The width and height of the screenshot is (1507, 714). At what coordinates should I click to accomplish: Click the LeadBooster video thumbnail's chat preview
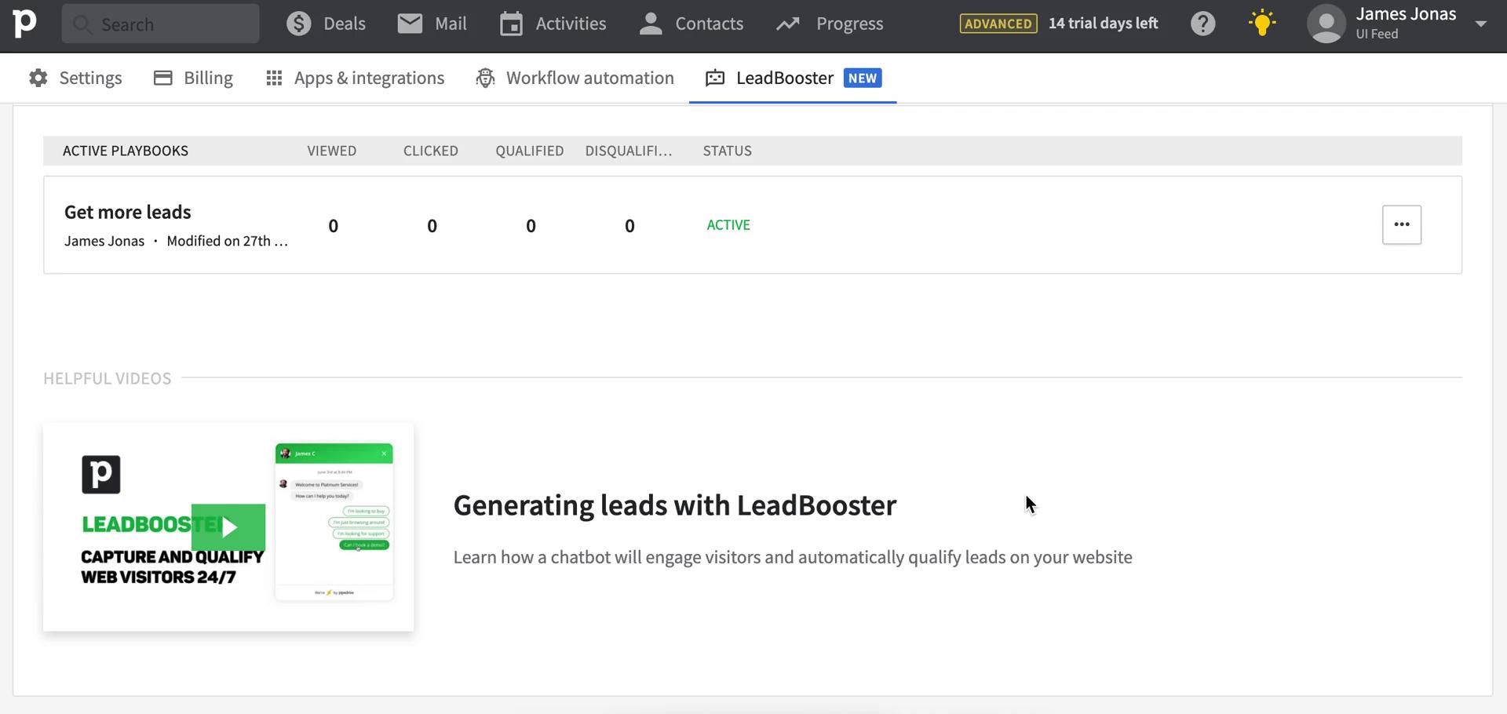(x=334, y=522)
